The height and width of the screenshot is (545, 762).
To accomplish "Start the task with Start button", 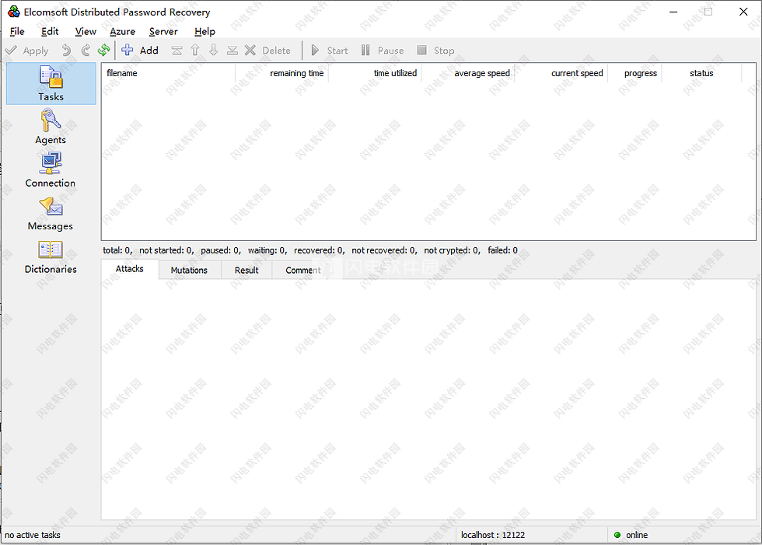I will [330, 51].
